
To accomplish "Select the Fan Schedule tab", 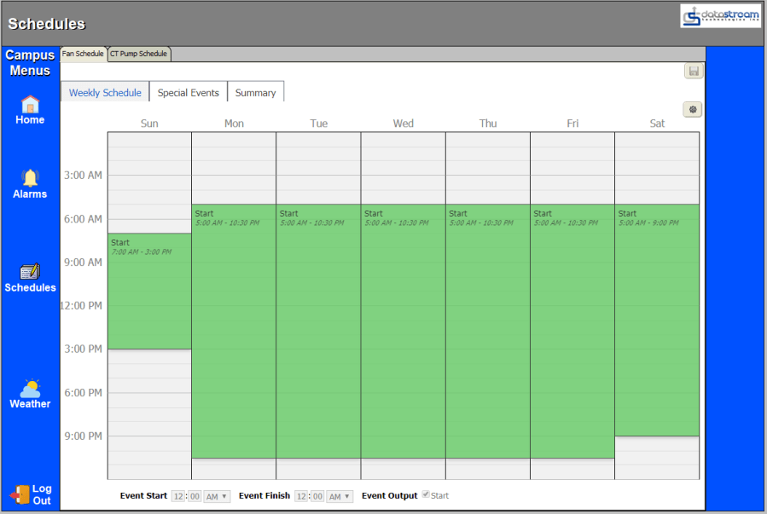I will point(83,54).
